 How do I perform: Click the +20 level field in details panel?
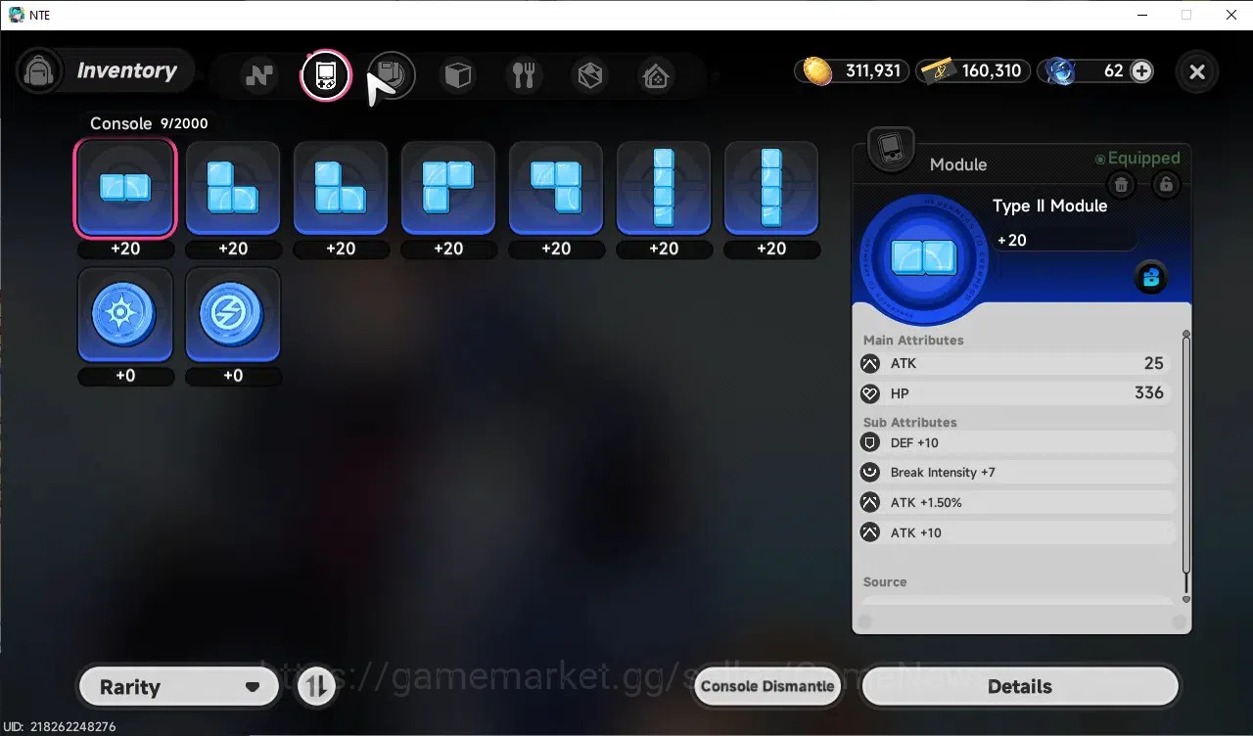(1065, 240)
